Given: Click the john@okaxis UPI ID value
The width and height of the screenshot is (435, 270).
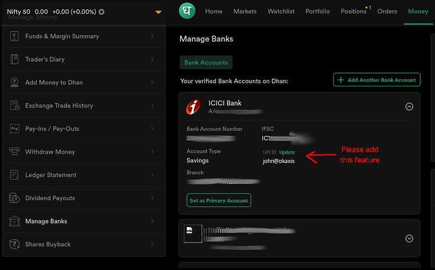Looking at the screenshot, I should click(279, 161).
